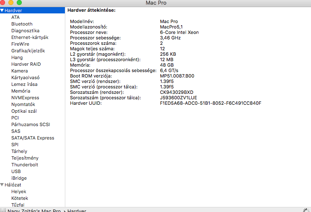Select Ethernet-kártyák in the list
Viewport: 311px width, 212px height.
[30, 37]
